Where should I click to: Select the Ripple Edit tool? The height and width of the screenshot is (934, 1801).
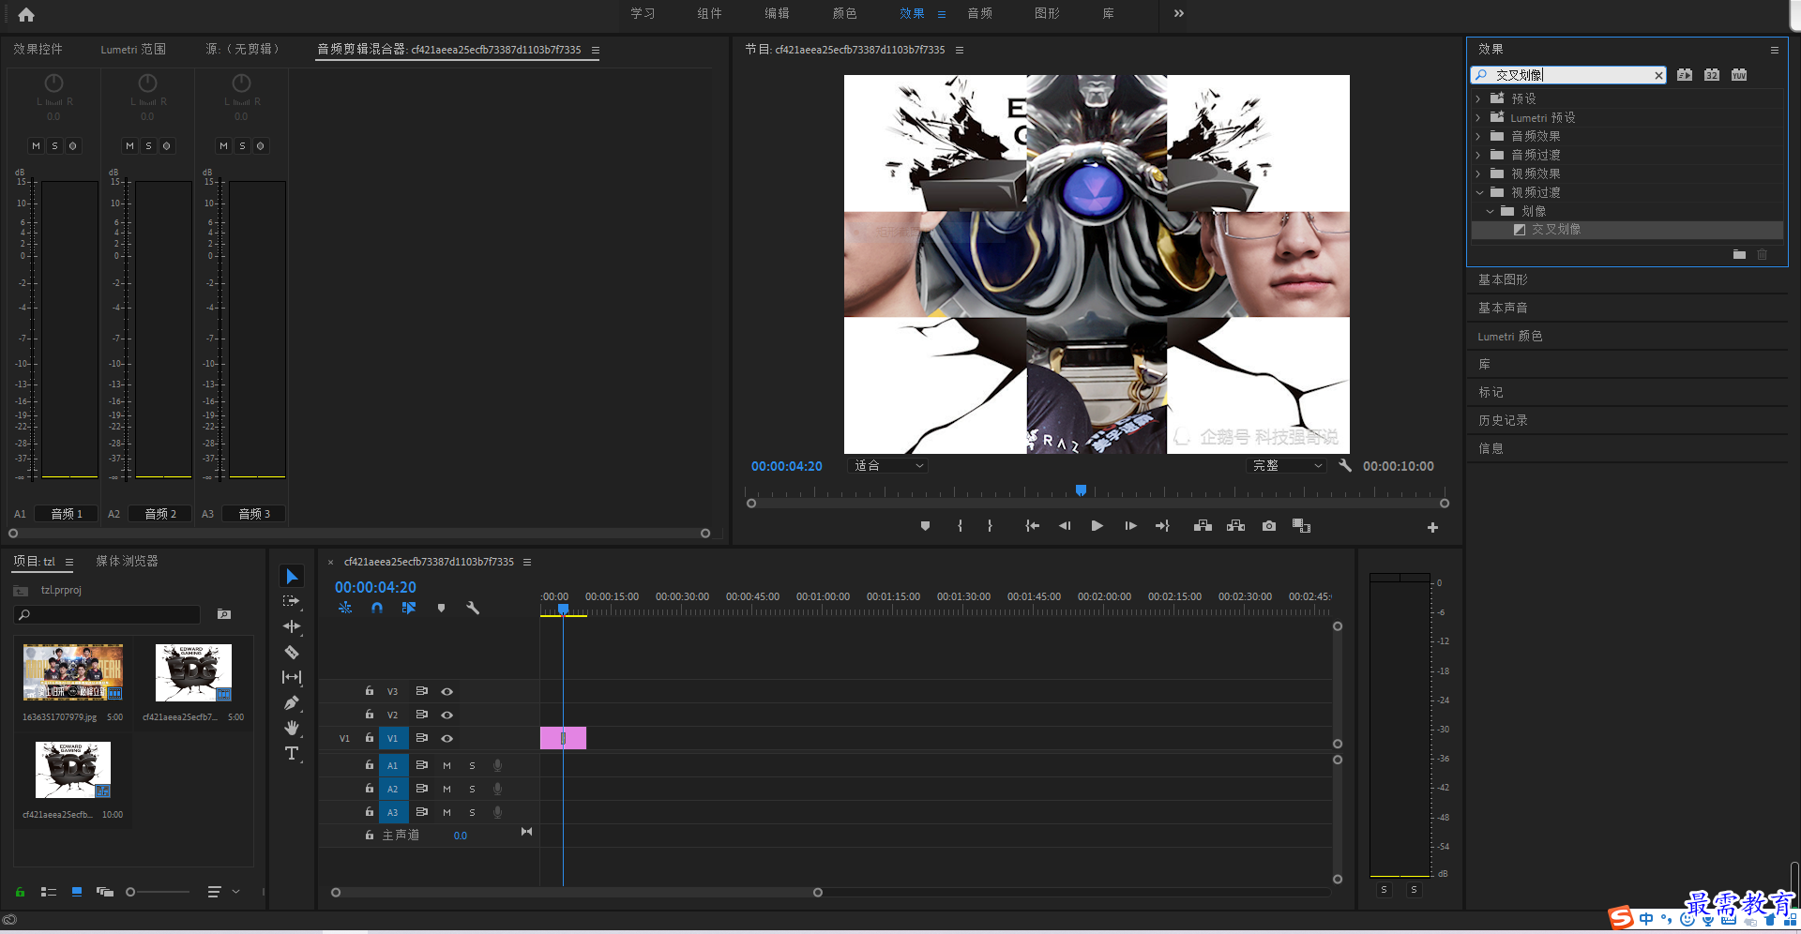point(292,626)
